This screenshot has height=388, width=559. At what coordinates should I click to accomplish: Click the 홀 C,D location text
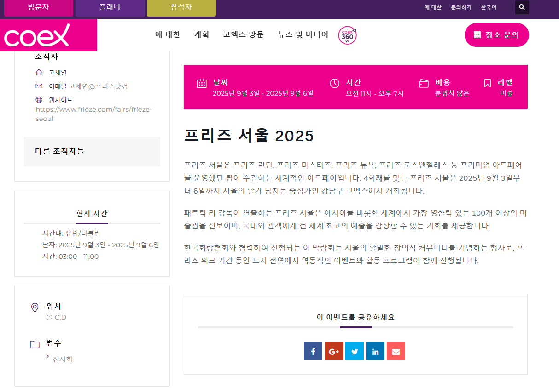(x=56, y=317)
